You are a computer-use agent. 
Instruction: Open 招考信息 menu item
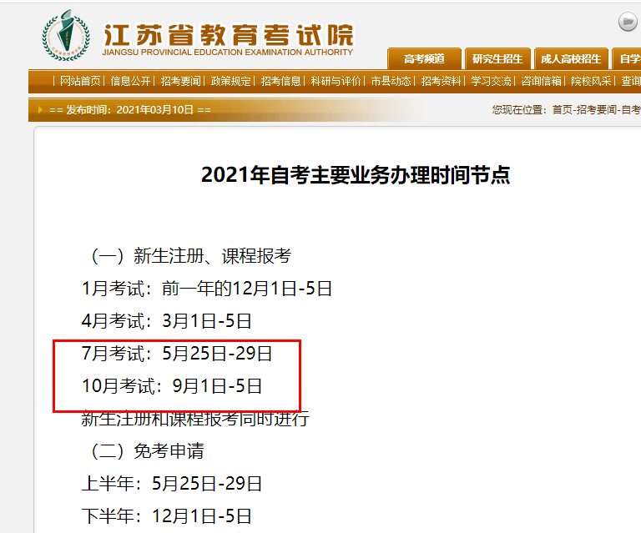(x=280, y=81)
